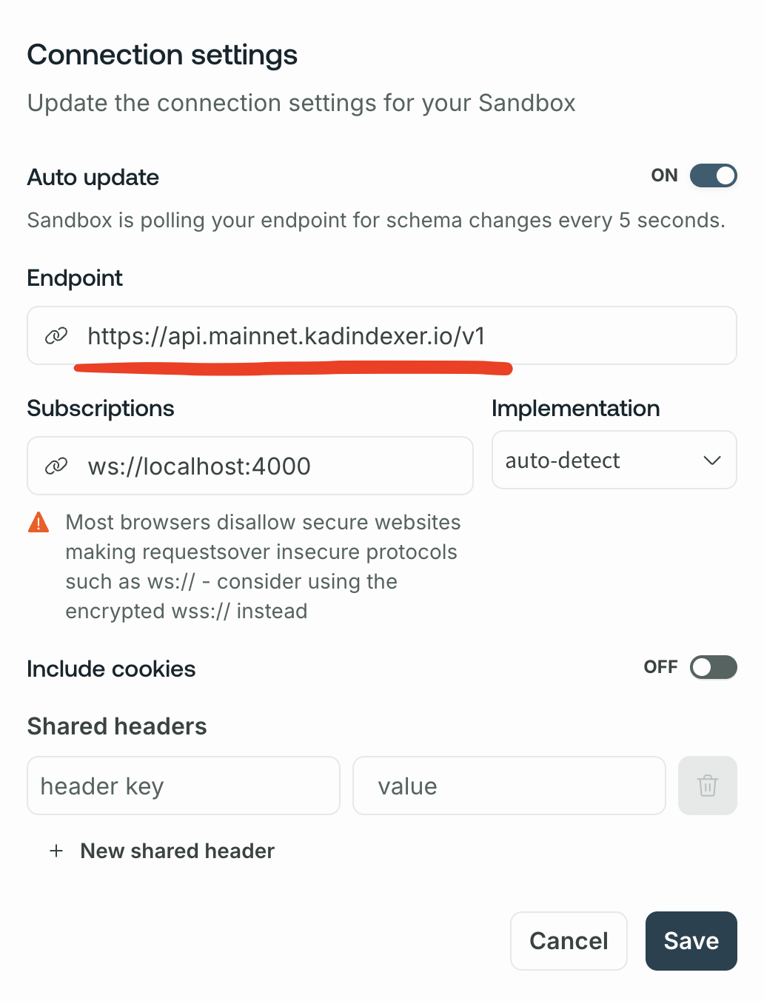Delete shared header with trash icon
Viewport: 764px width, 1001px height.
(707, 786)
